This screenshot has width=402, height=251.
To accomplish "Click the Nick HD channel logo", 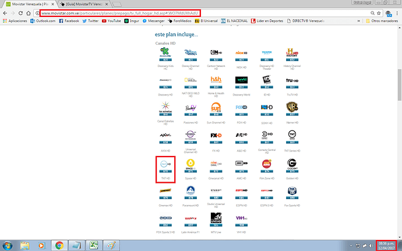I will tap(241, 53).
